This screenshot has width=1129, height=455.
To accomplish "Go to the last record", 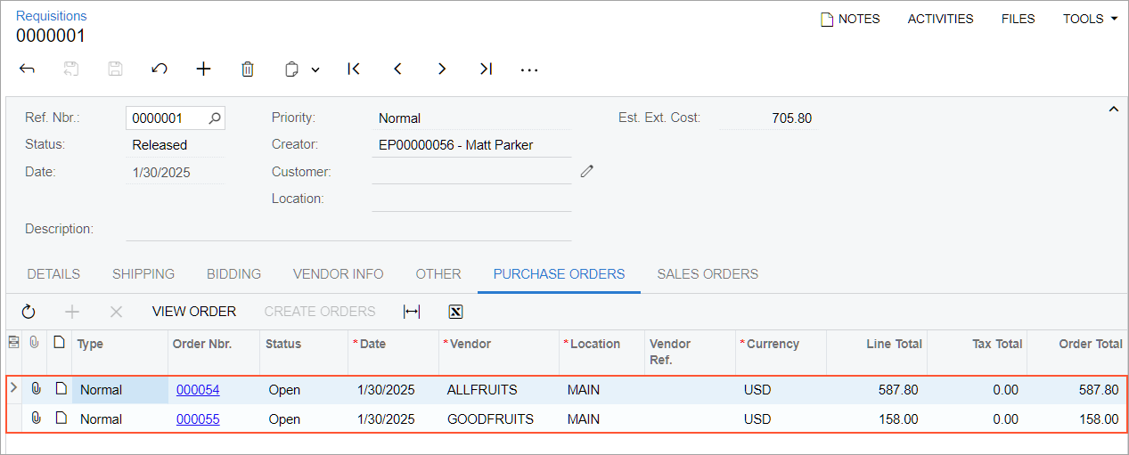I will [x=486, y=69].
